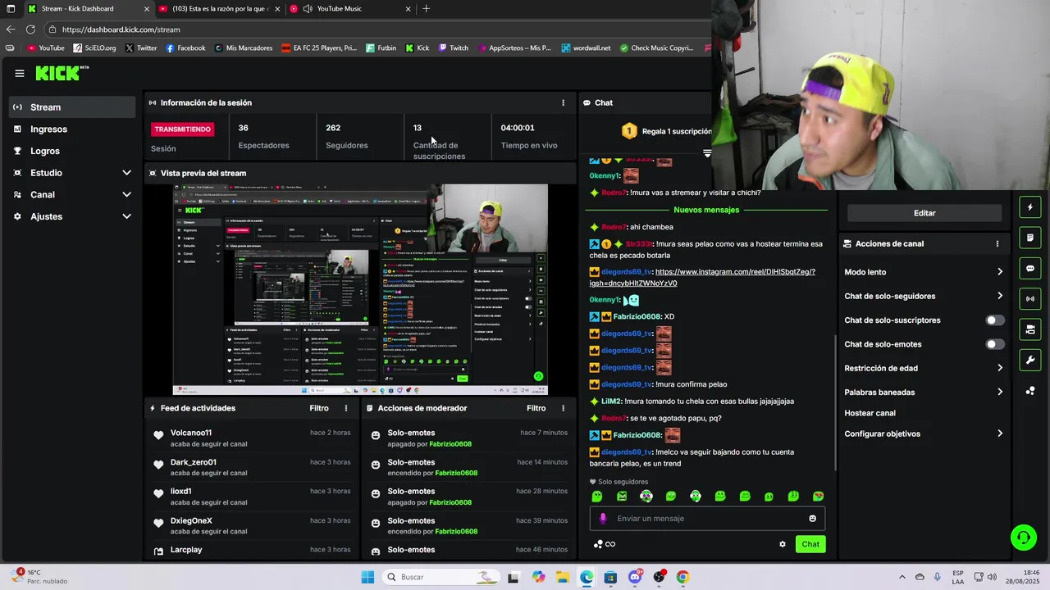Open the hamburger menu next to Kick logo

[x=19, y=73]
